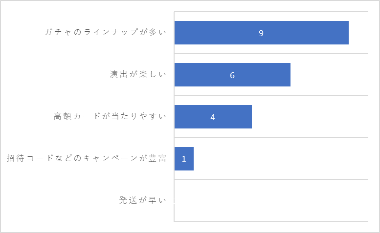Click the label 招待コードなどのキャンペーンが豊富

87,158
